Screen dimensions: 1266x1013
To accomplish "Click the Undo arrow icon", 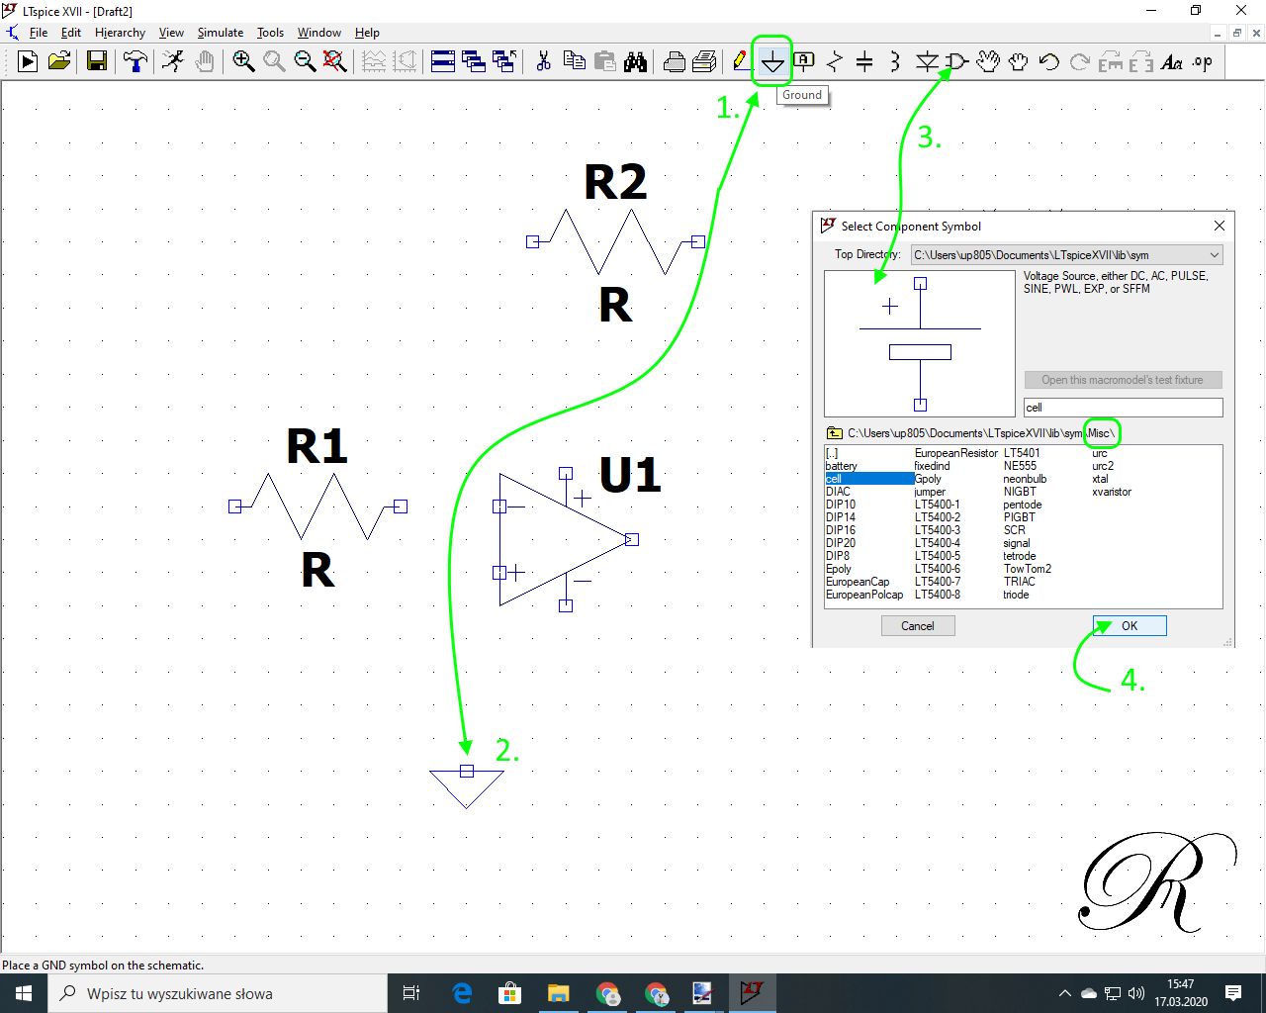I will click(1048, 61).
